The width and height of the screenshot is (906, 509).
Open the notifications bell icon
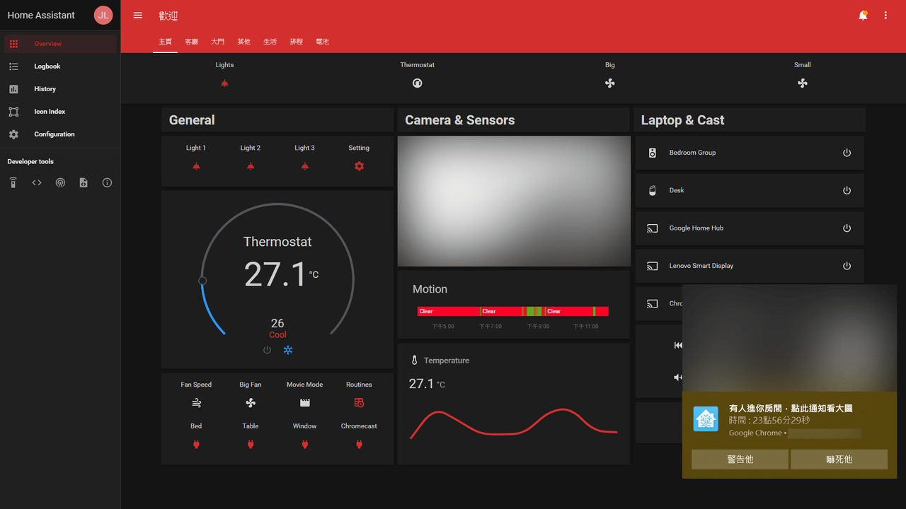pos(863,16)
